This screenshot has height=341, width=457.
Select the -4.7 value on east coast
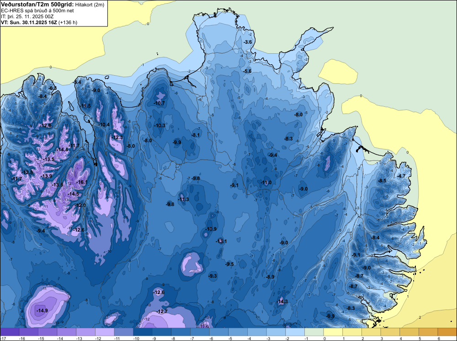pyautogui.click(x=401, y=176)
